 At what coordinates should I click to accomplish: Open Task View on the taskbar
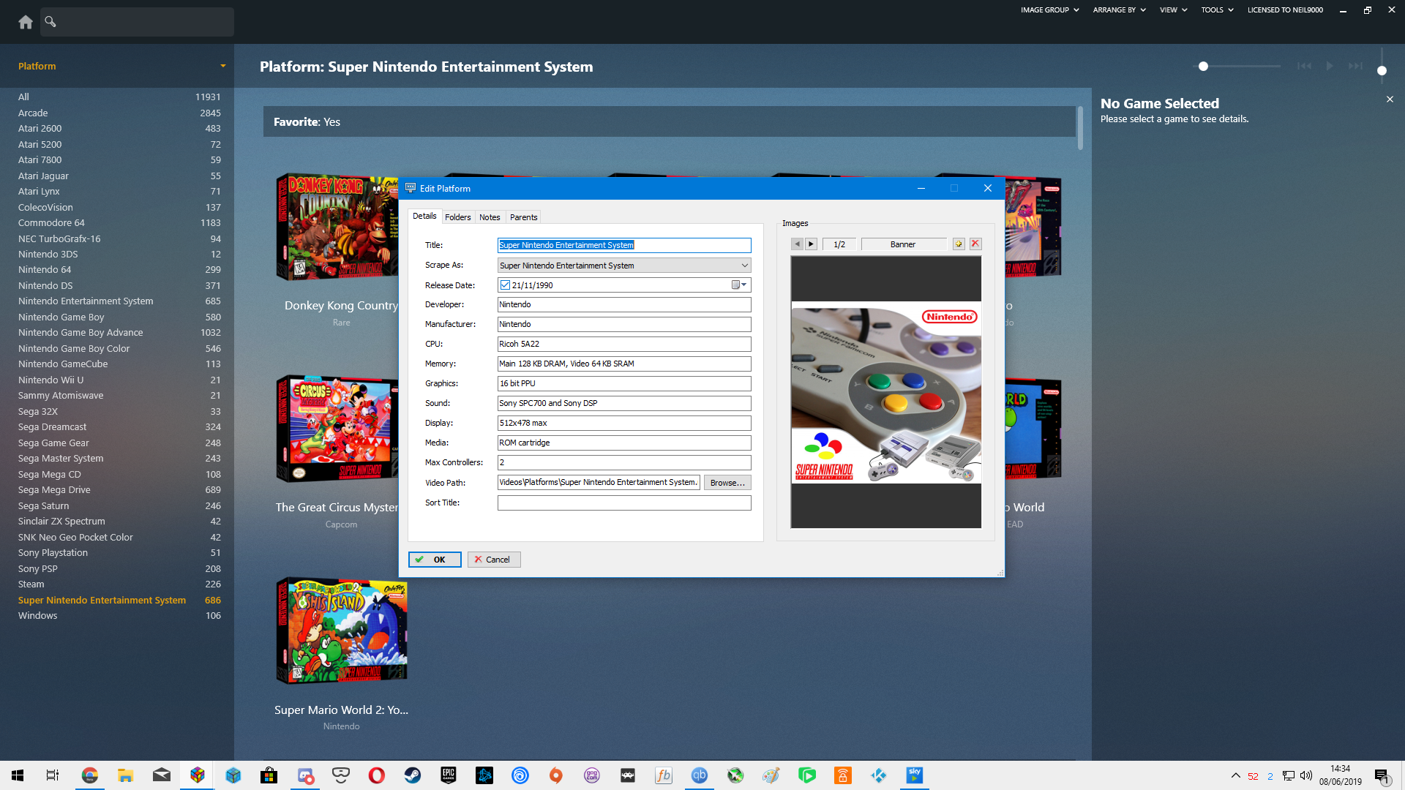[53, 775]
